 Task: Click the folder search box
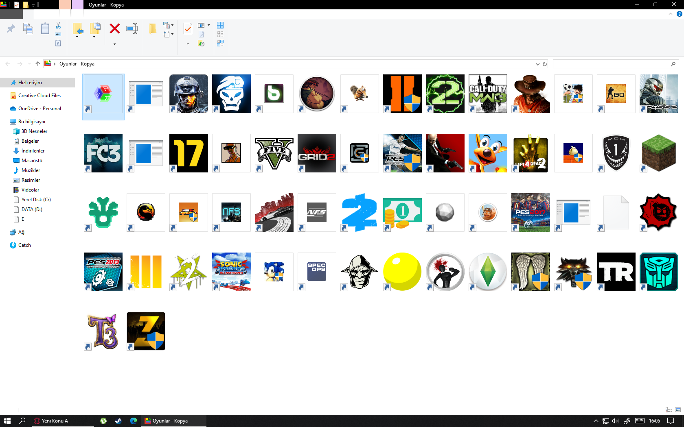point(616,64)
